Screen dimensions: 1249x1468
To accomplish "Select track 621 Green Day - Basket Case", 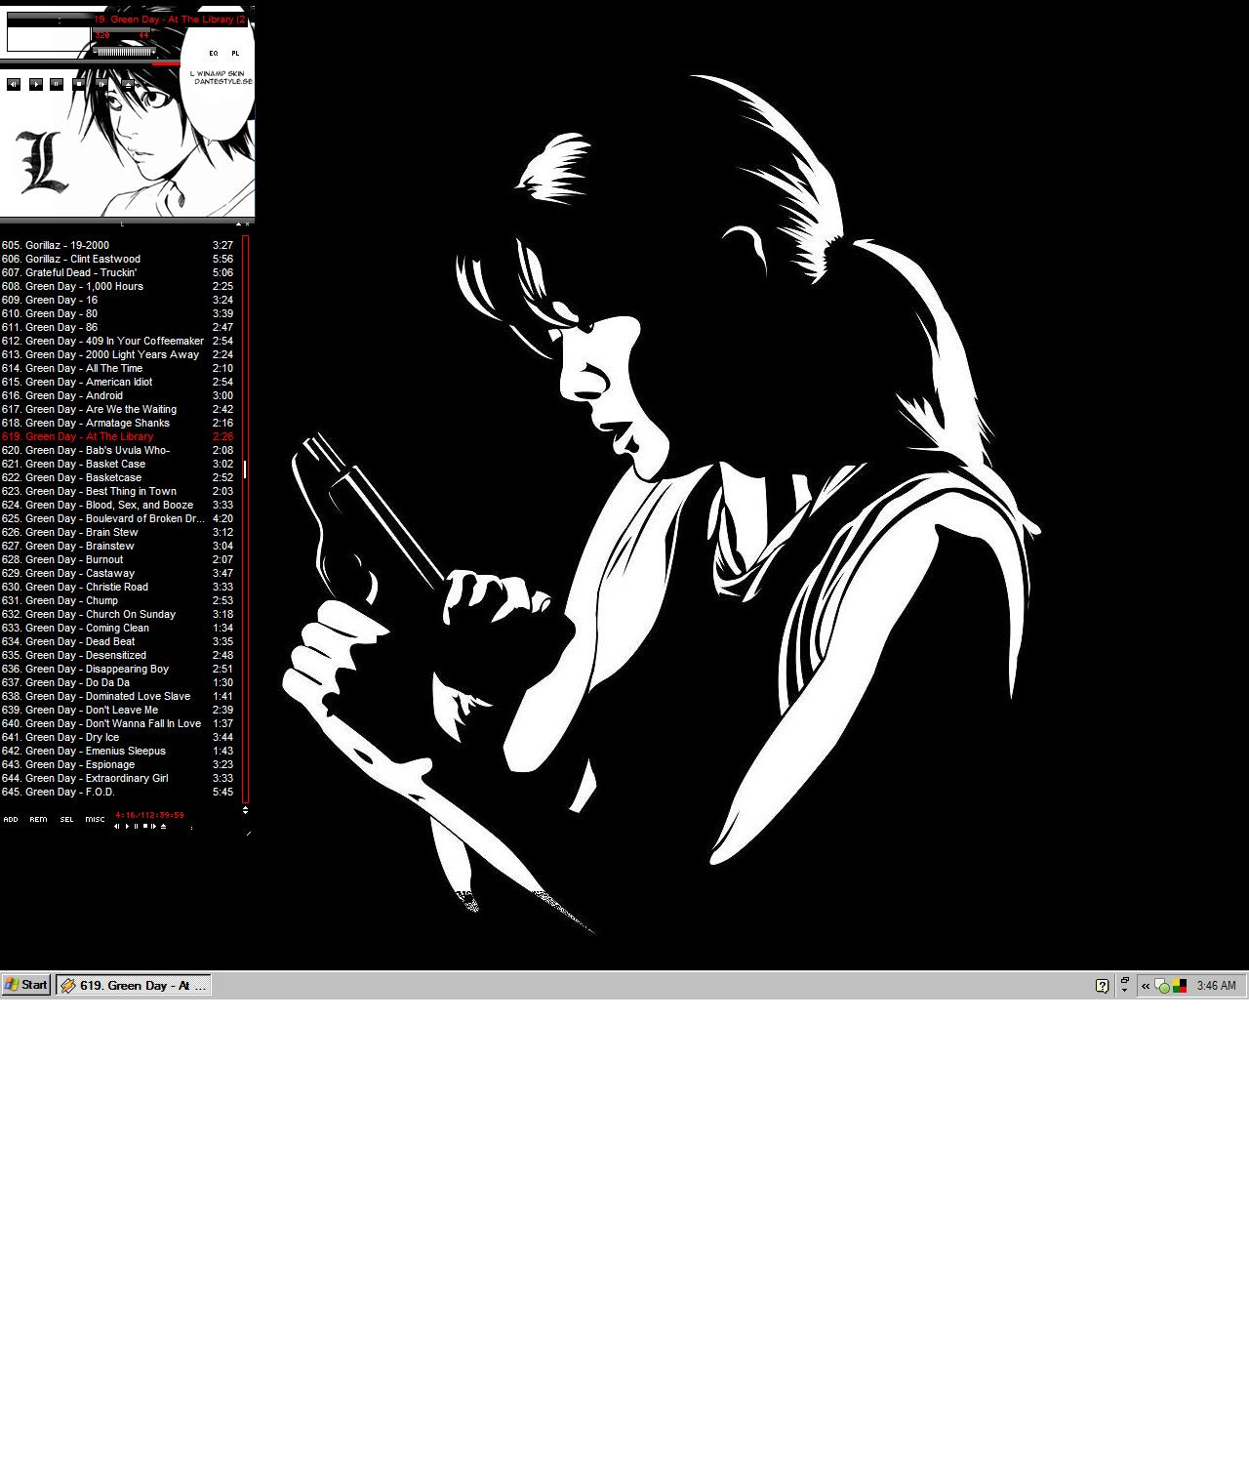I will point(117,465).
